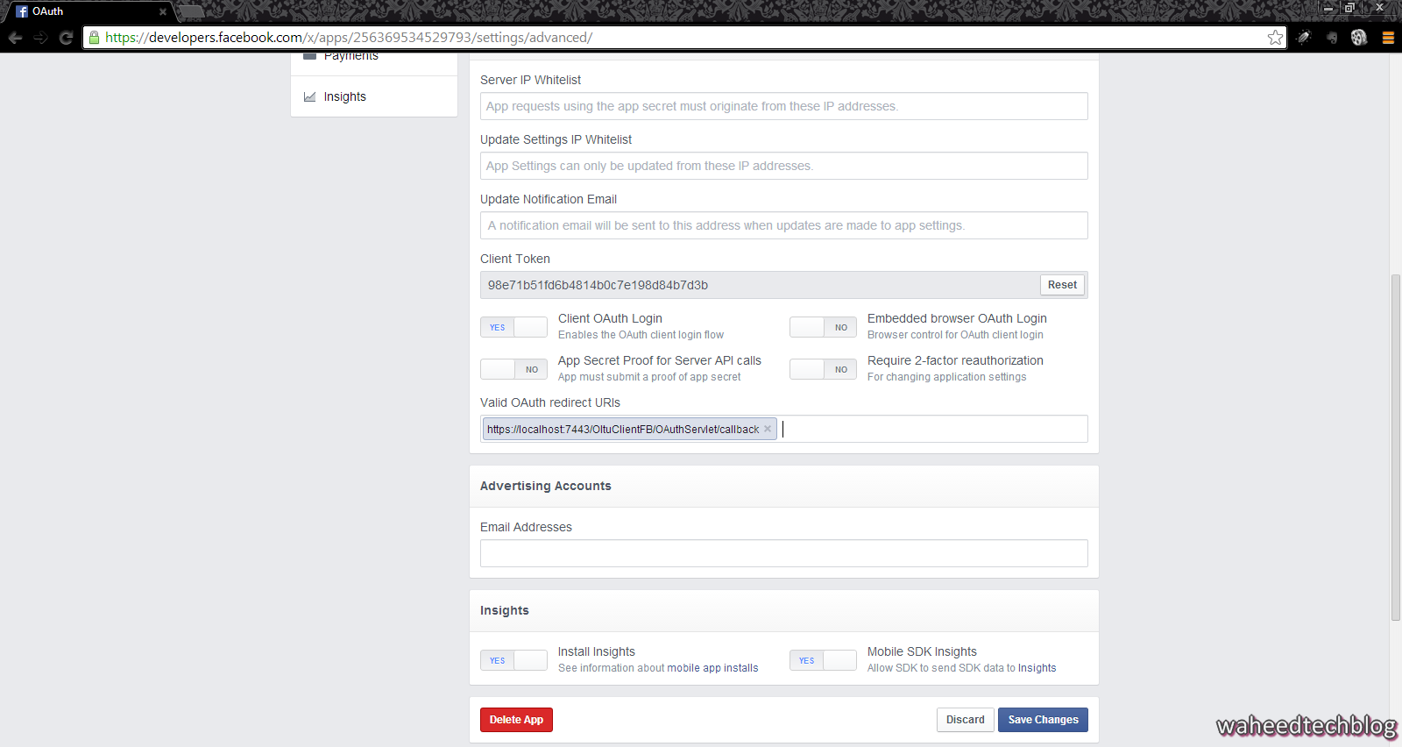Viewport: 1402px width, 747px height.
Task: Click Save Changes
Action: pyautogui.click(x=1043, y=720)
